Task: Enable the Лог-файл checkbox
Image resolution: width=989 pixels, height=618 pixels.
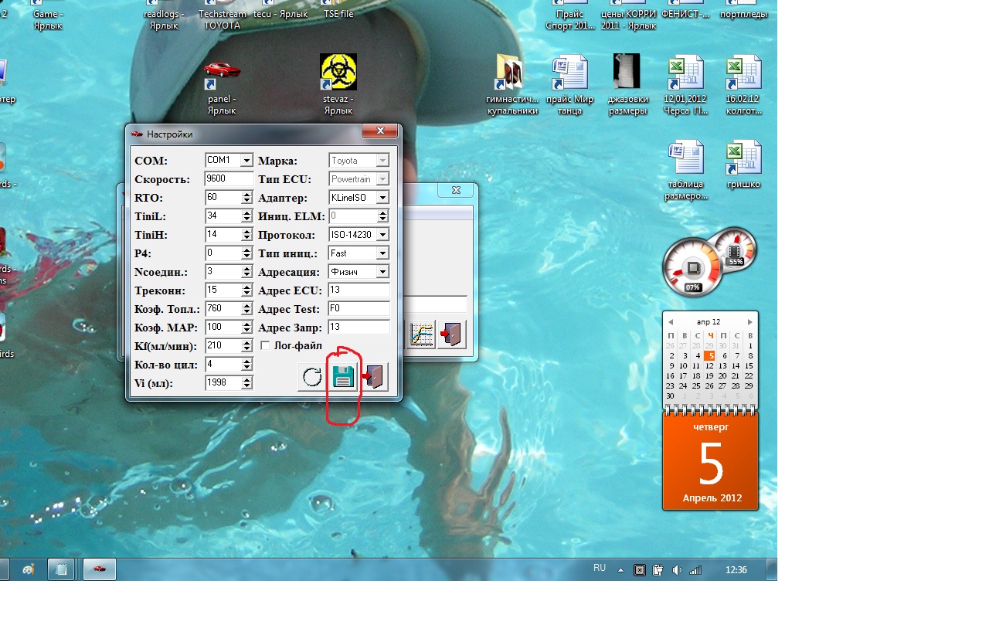Action: (x=265, y=346)
